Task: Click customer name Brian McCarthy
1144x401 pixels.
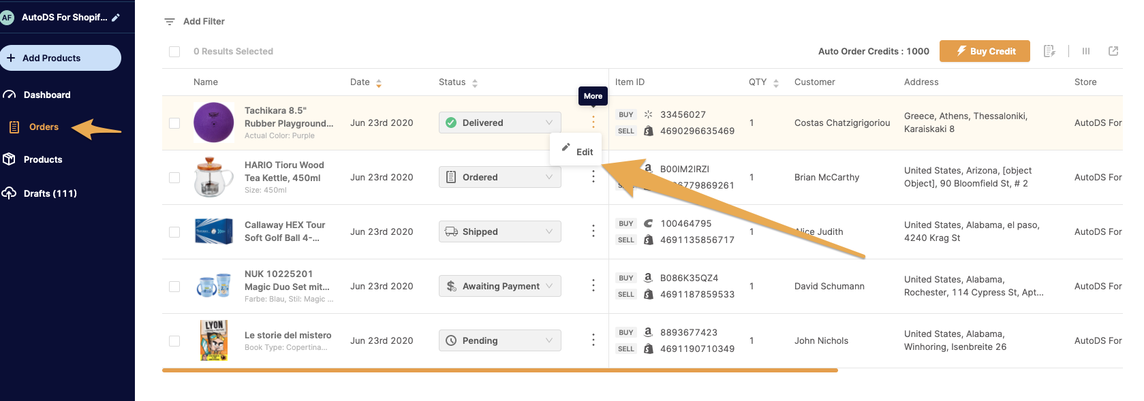Action: [x=826, y=177]
